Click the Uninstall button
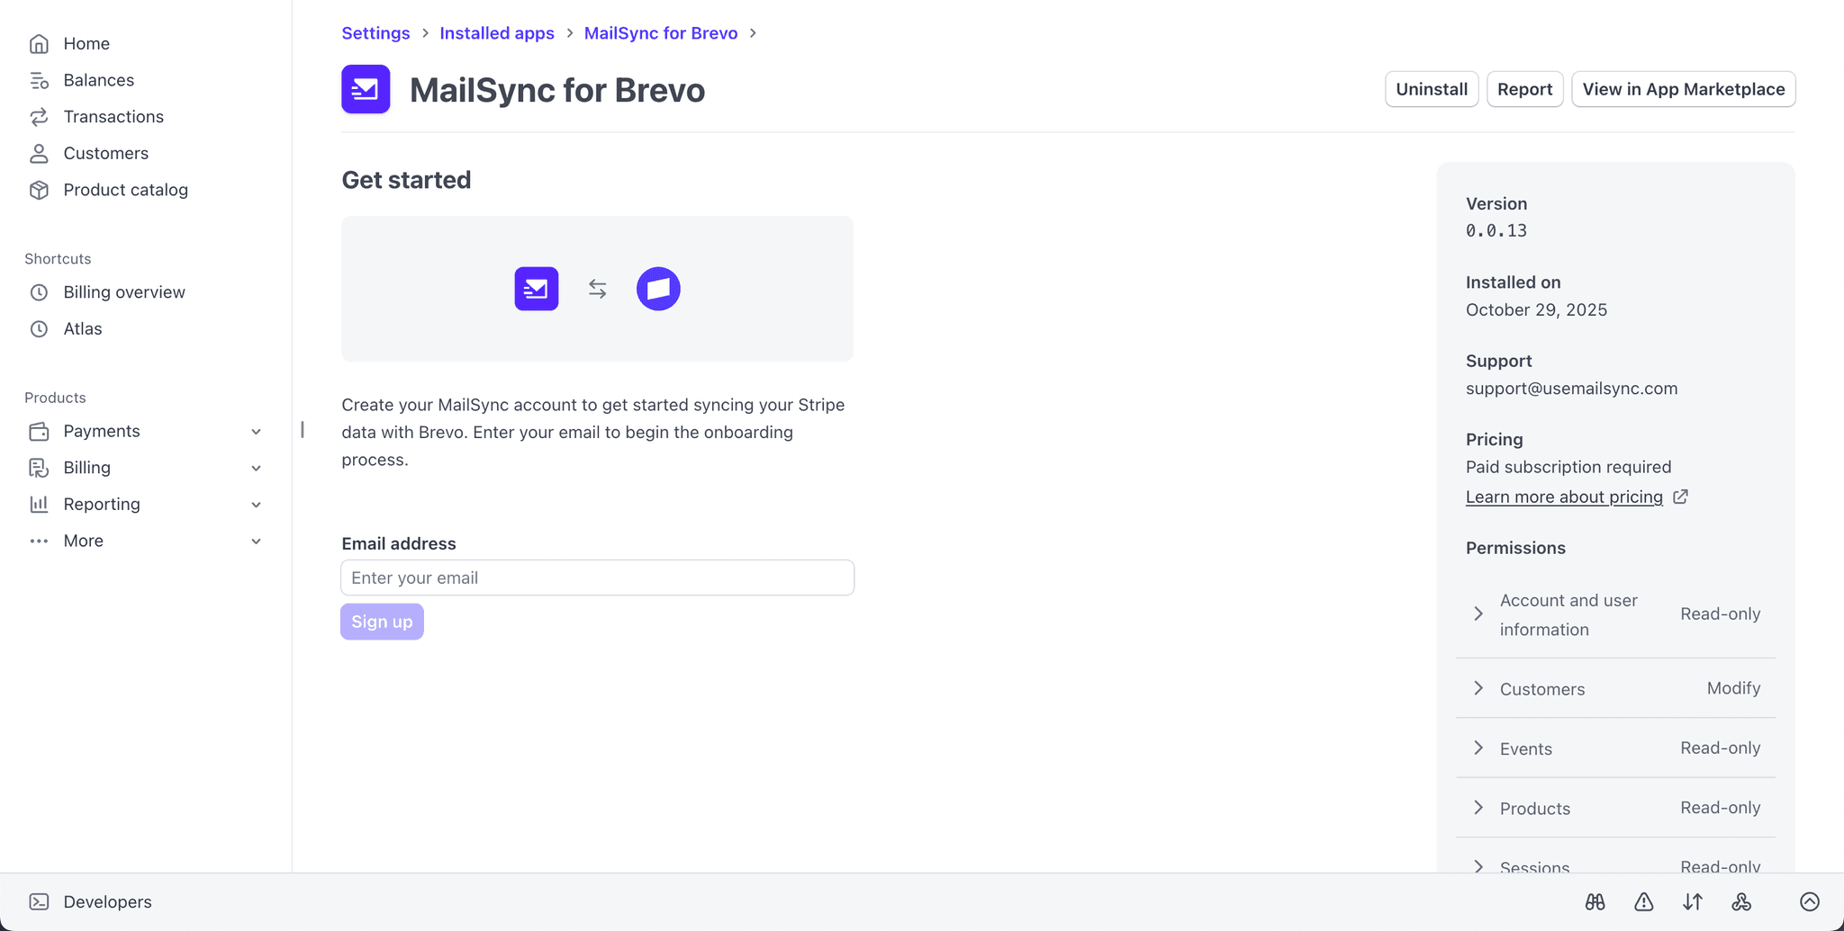1844x931 pixels. point(1431,89)
